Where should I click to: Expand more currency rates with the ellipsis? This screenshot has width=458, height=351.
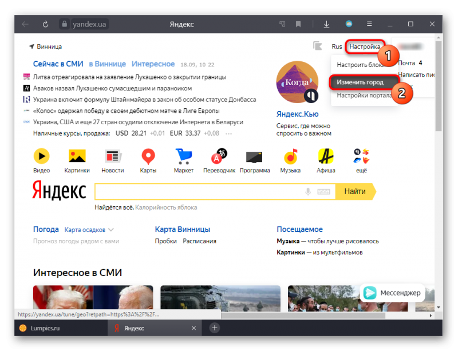(x=228, y=133)
